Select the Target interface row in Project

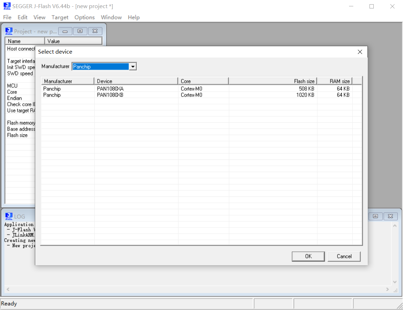point(21,61)
